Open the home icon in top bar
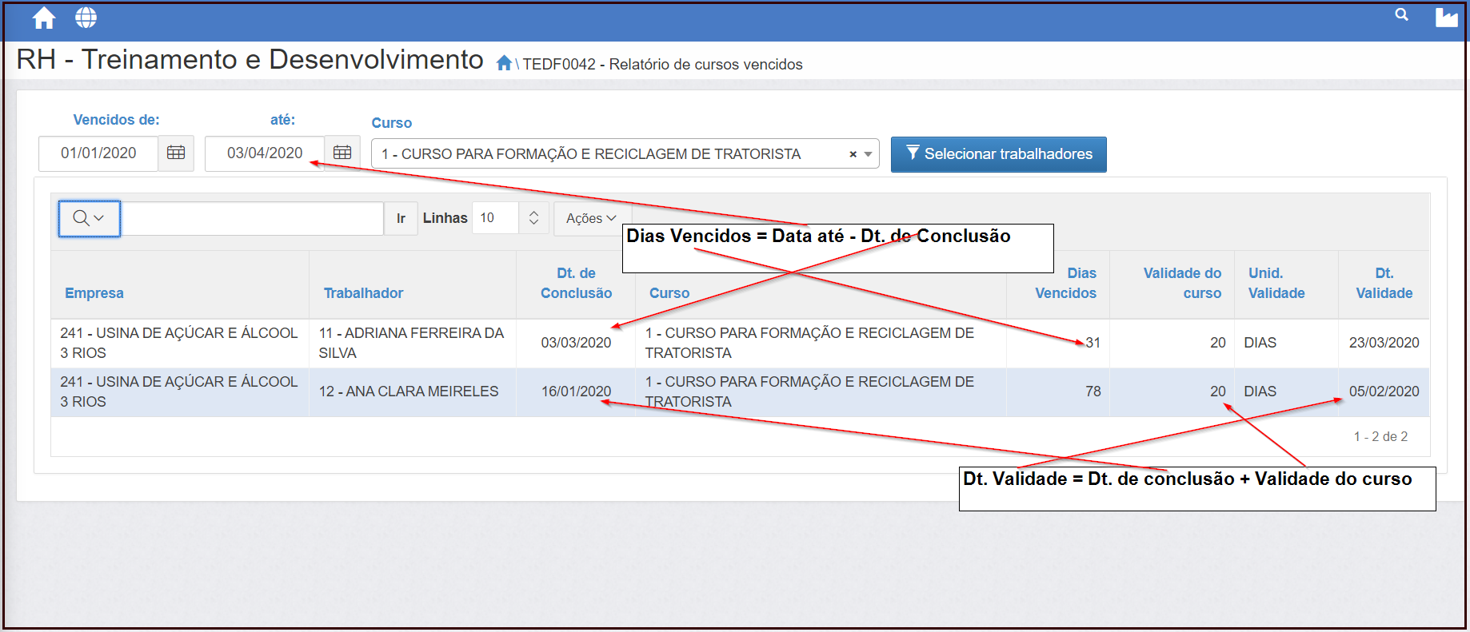 pos(44,18)
